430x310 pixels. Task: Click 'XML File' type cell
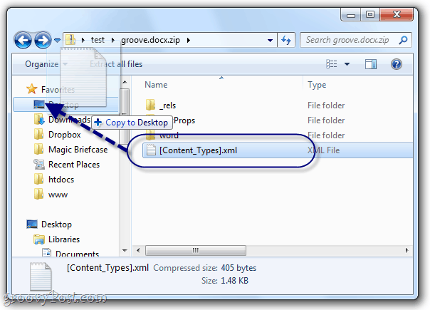[x=324, y=150]
